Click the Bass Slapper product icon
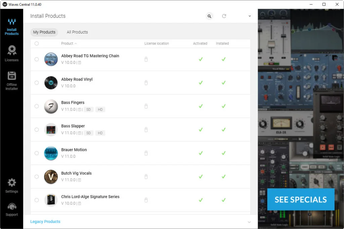 click(51, 130)
